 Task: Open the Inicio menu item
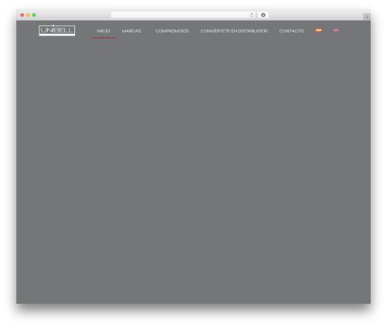point(104,31)
